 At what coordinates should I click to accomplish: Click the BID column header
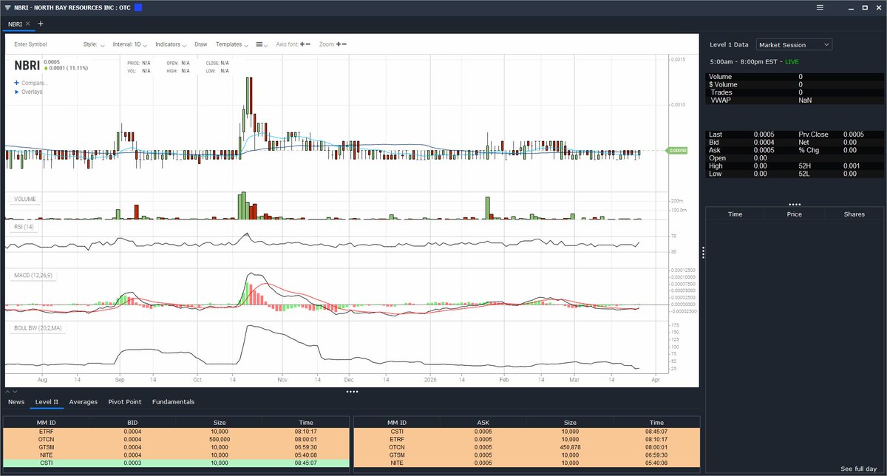click(132, 423)
